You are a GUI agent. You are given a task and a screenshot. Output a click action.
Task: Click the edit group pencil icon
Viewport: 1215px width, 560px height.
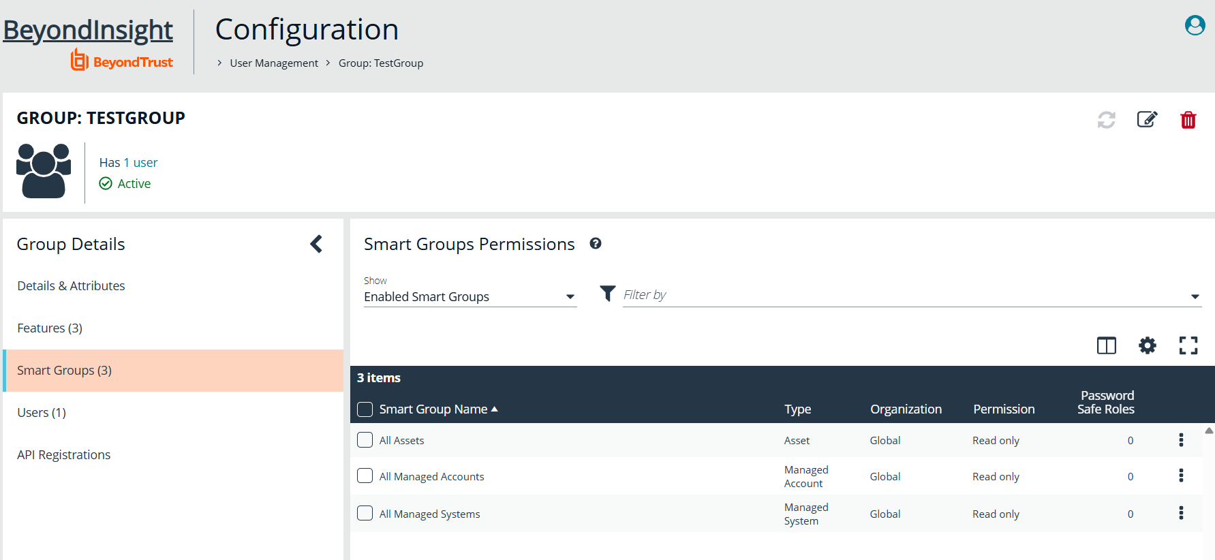pos(1147,120)
